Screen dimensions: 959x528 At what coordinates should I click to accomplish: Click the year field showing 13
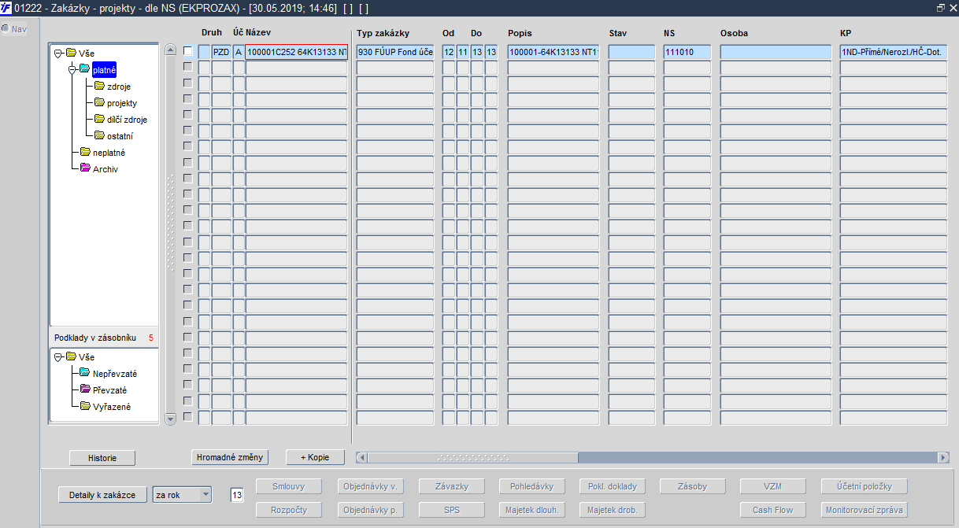(237, 495)
